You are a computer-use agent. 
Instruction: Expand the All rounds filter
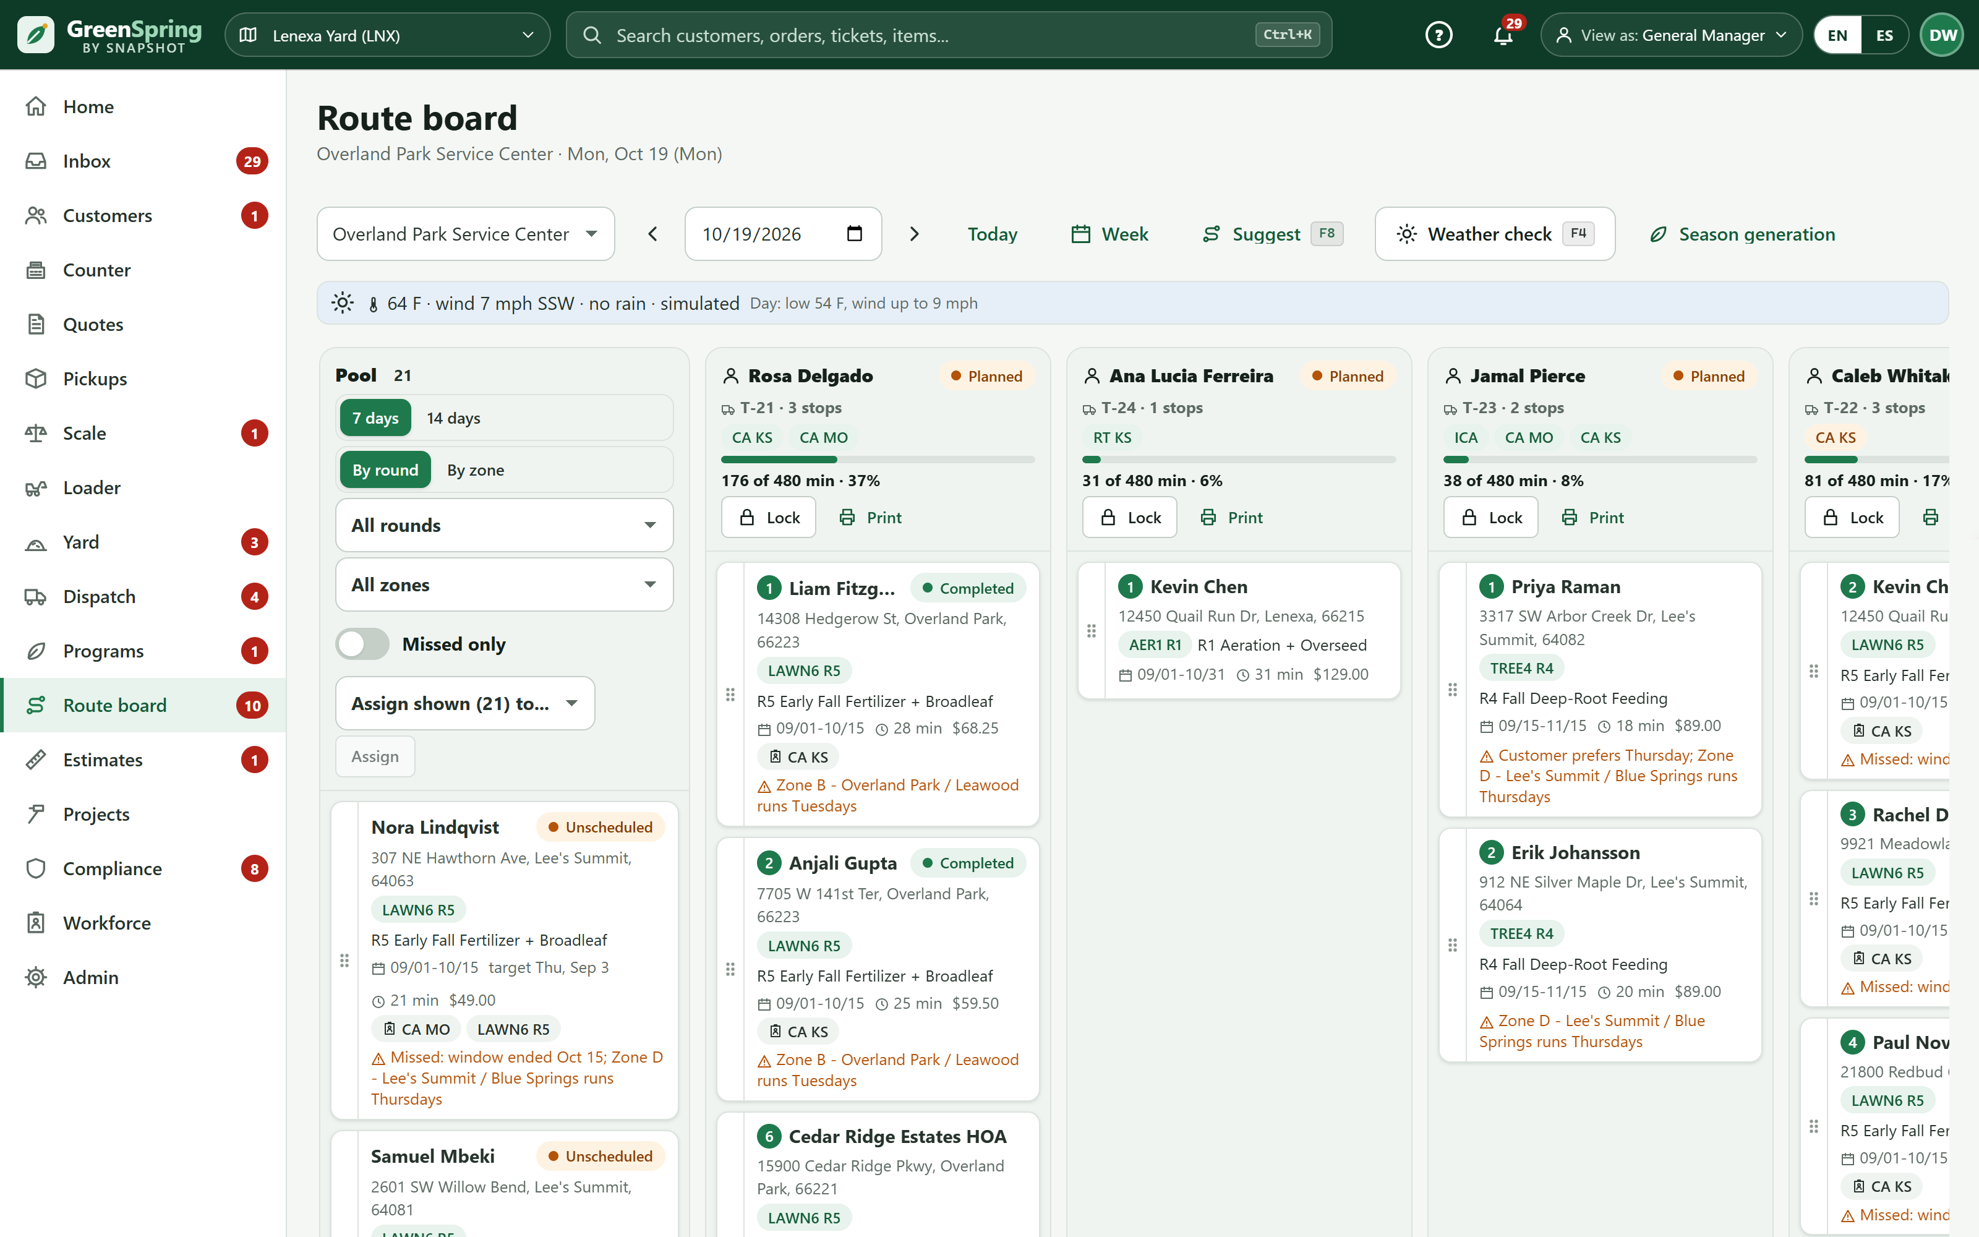pos(504,525)
